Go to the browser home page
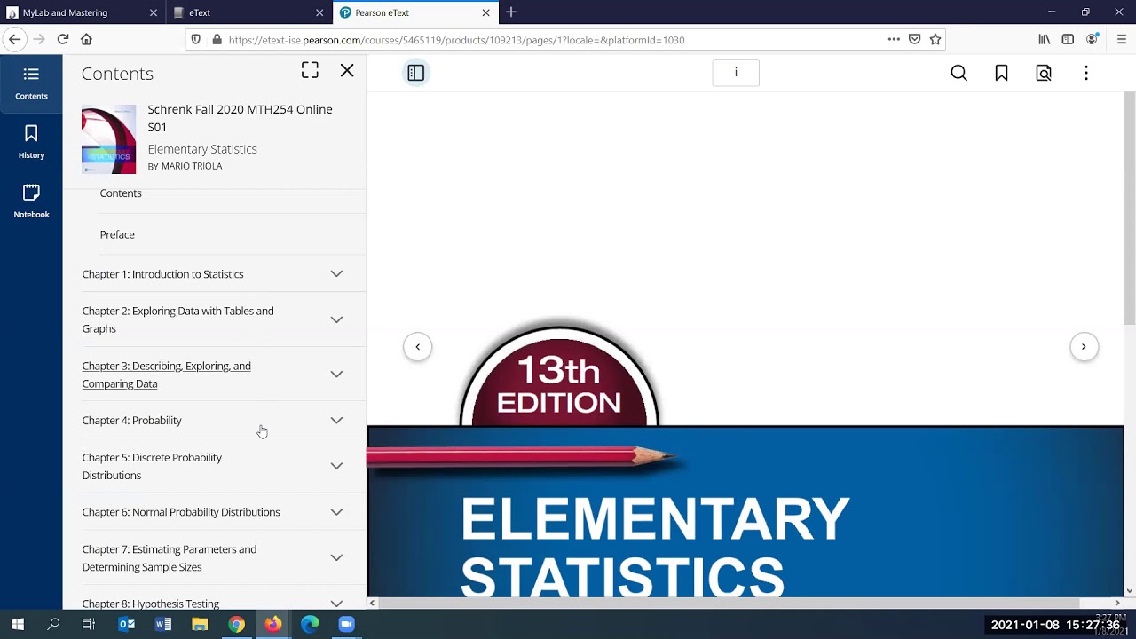Viewport: 1136px width, 639px height. [86, 39]
